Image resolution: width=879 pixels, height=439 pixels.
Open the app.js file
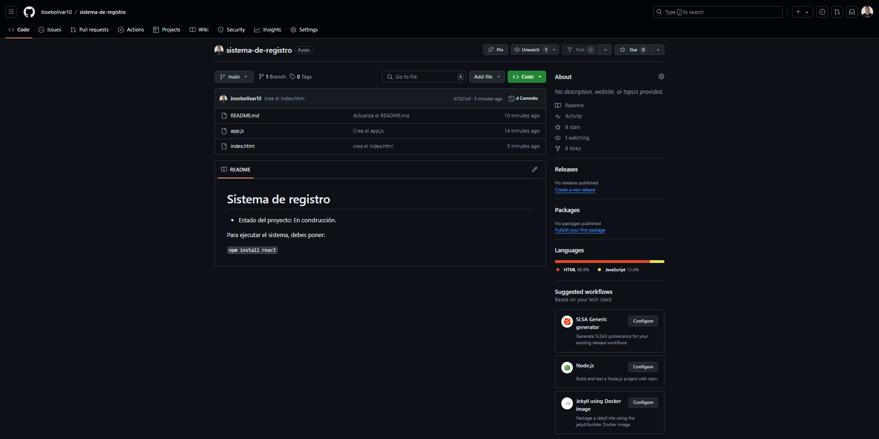click(x=237, y=131)
